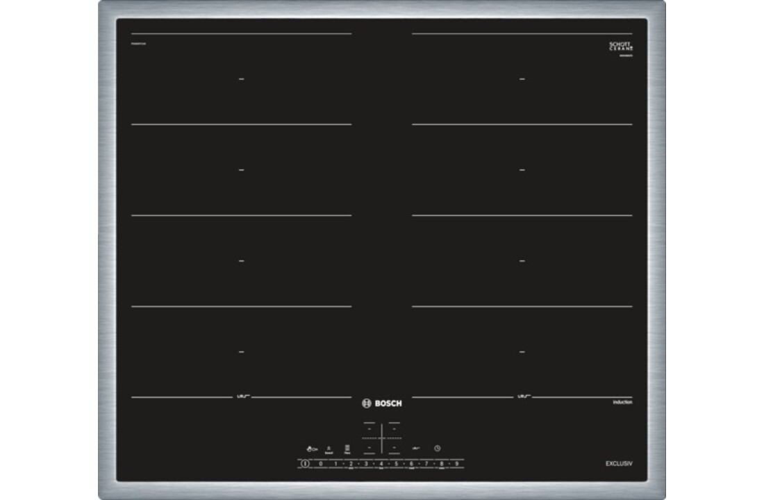The width and height of the screenshot is (764, 500).
Task: Select the Flex zone icon
Action: [347, 448]
